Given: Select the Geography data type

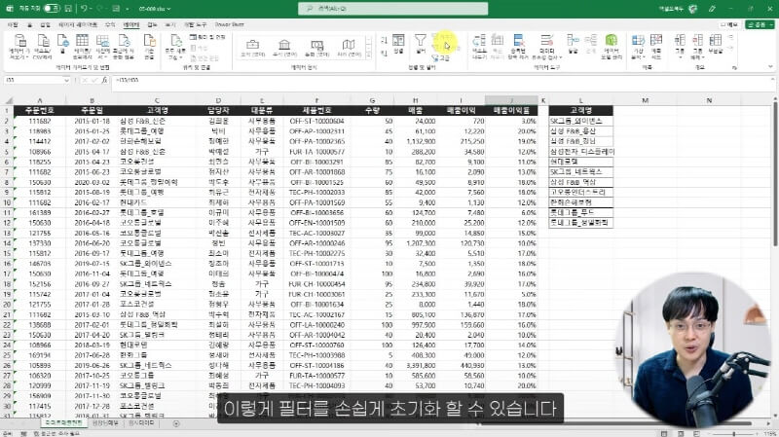Looking at the screenshot, I should tap(349, 48).
